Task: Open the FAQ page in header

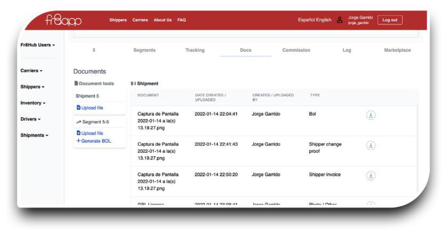Action: [x=181, y=20]
